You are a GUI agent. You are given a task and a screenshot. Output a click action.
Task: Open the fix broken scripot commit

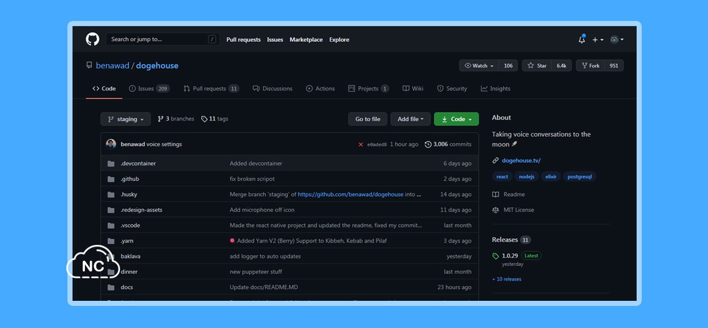[x=252, y=179]
